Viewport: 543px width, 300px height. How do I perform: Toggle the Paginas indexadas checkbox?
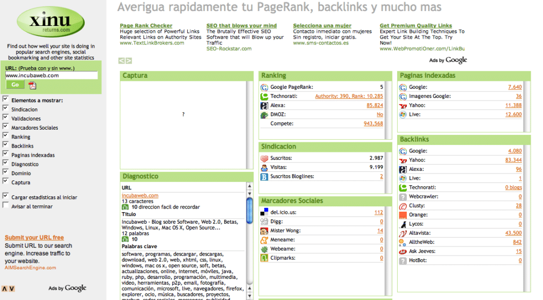(5, 154)
